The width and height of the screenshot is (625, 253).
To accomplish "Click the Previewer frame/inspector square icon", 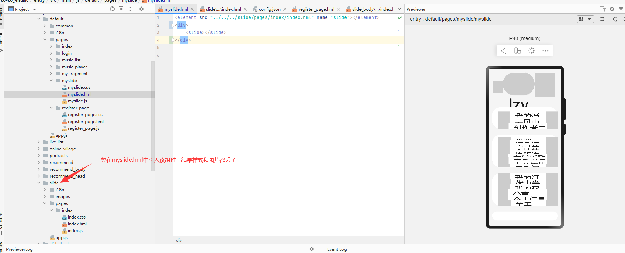I will (602, 19).
